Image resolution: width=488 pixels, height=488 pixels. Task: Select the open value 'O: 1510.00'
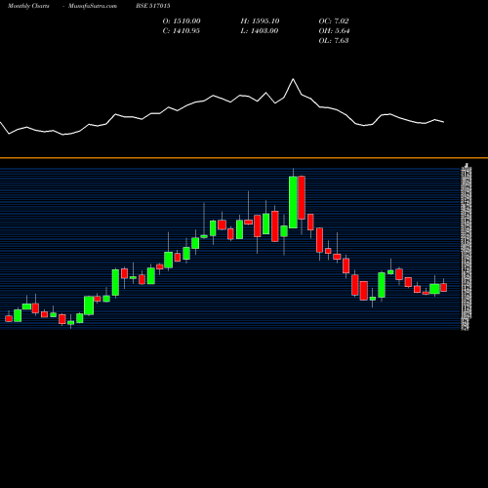click(182, 21)
